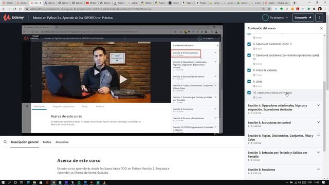329x185 pixels.
Task: Toggle checkbox for 10. Ingresamos datos por teclado
Action: coord(249,92)
